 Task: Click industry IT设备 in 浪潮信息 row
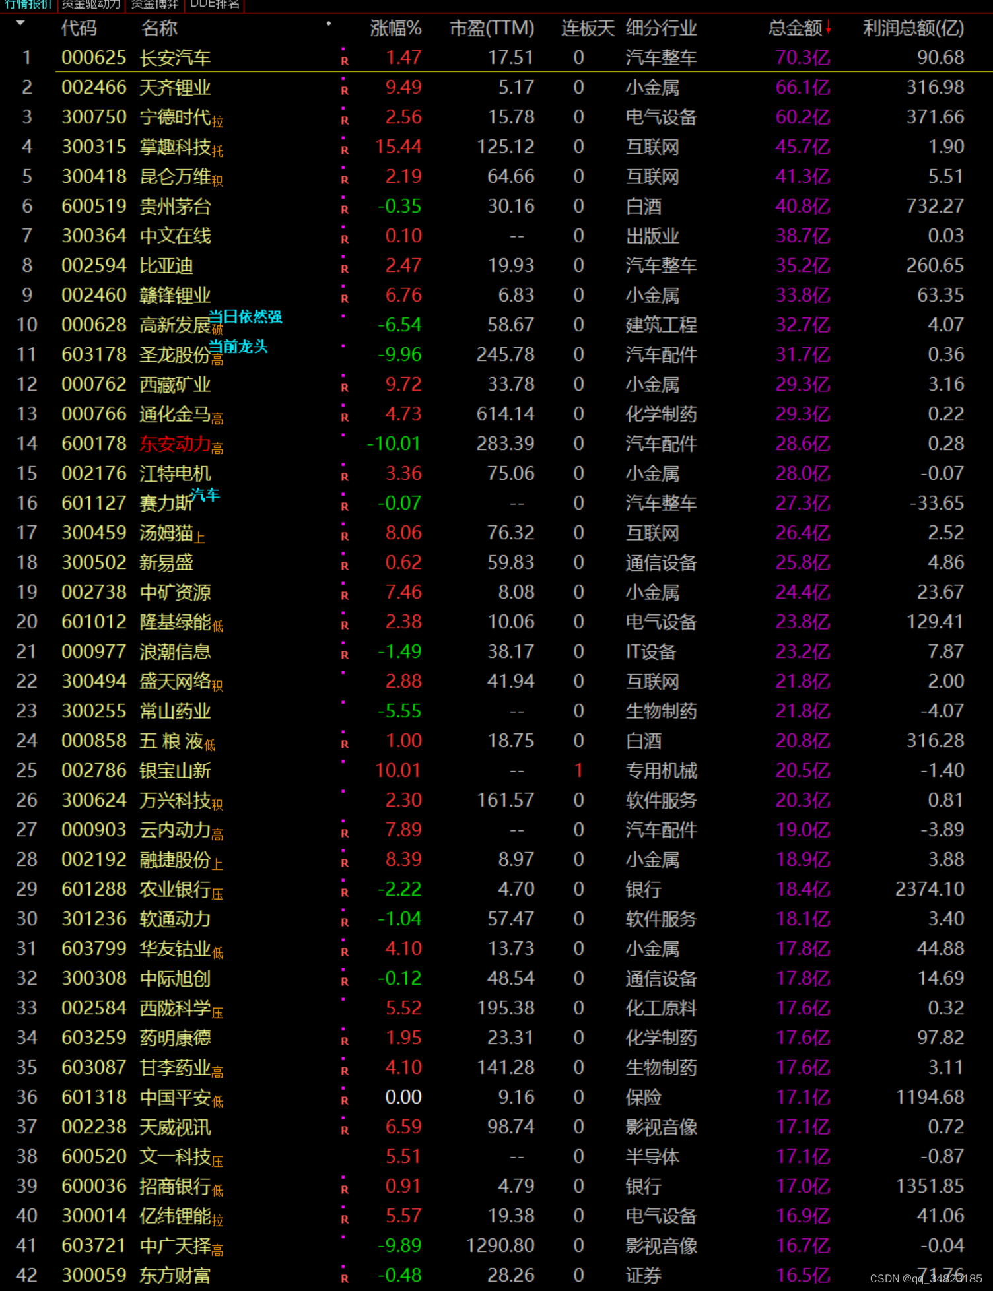tap(650, 651)
